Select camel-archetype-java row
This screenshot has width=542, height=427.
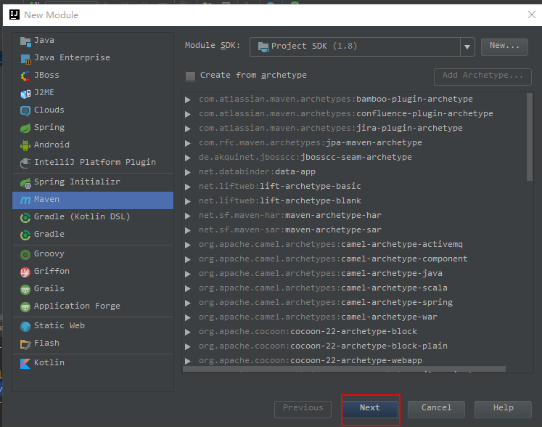[354, 273]
